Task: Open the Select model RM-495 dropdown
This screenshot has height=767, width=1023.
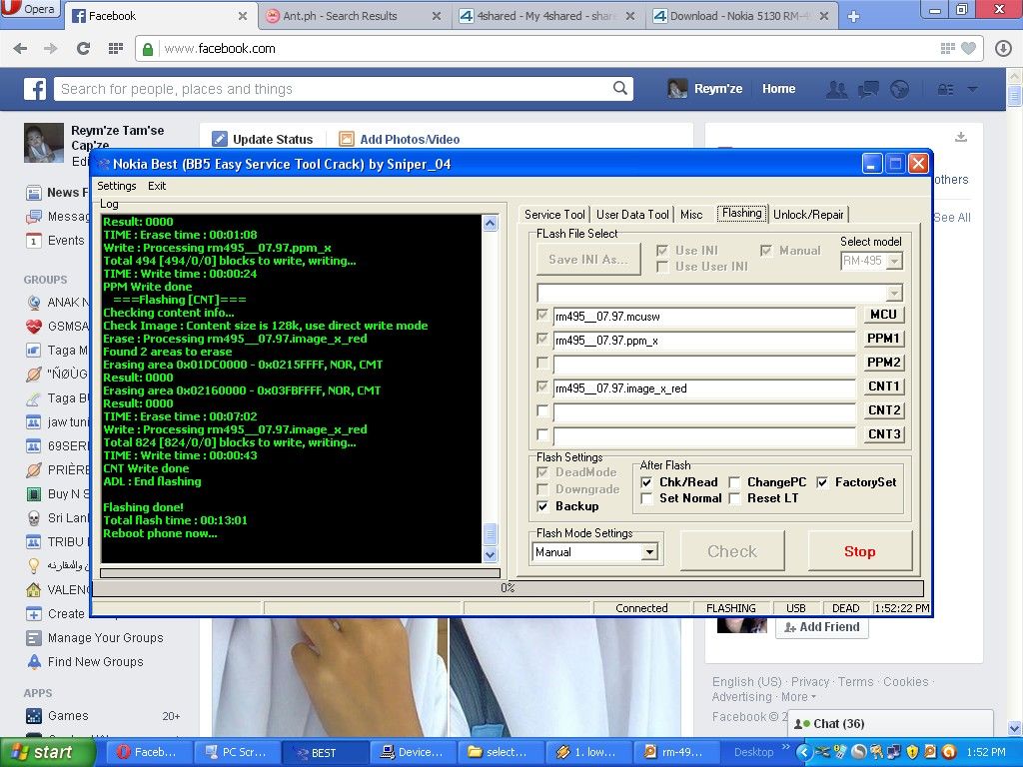Action: pos(894,261)
